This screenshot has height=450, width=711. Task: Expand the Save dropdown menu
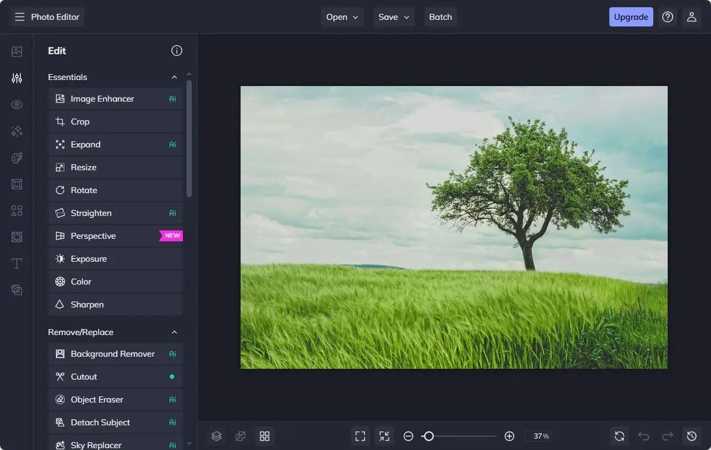tap(394, 17)
